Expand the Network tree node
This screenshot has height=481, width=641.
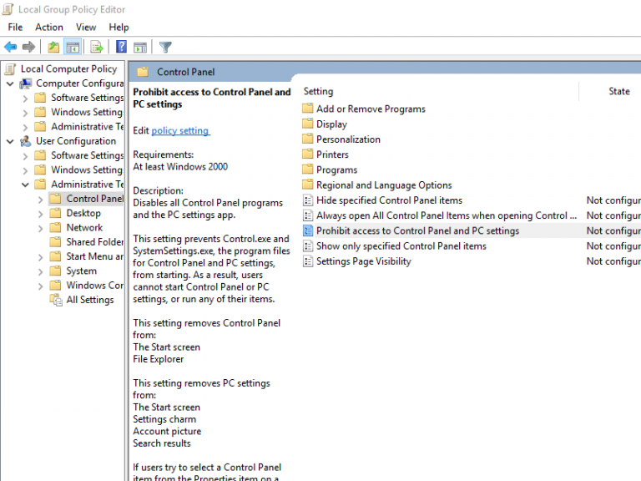coord(40,228)
